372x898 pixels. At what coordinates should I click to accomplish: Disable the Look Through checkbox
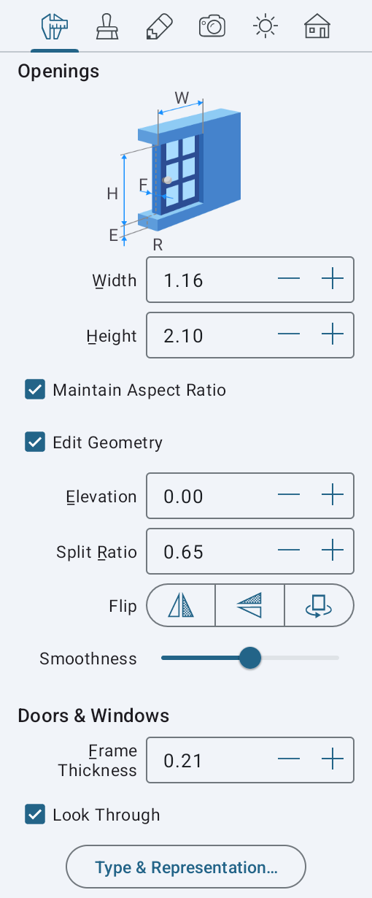click(35, 815)
